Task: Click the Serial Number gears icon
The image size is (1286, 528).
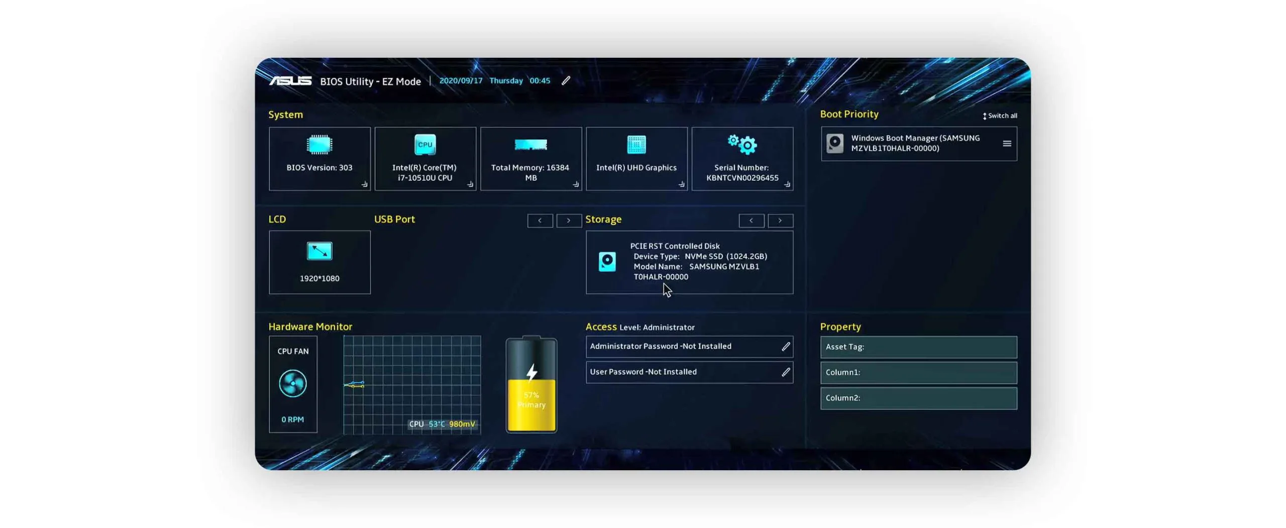Action: [742, 145]
